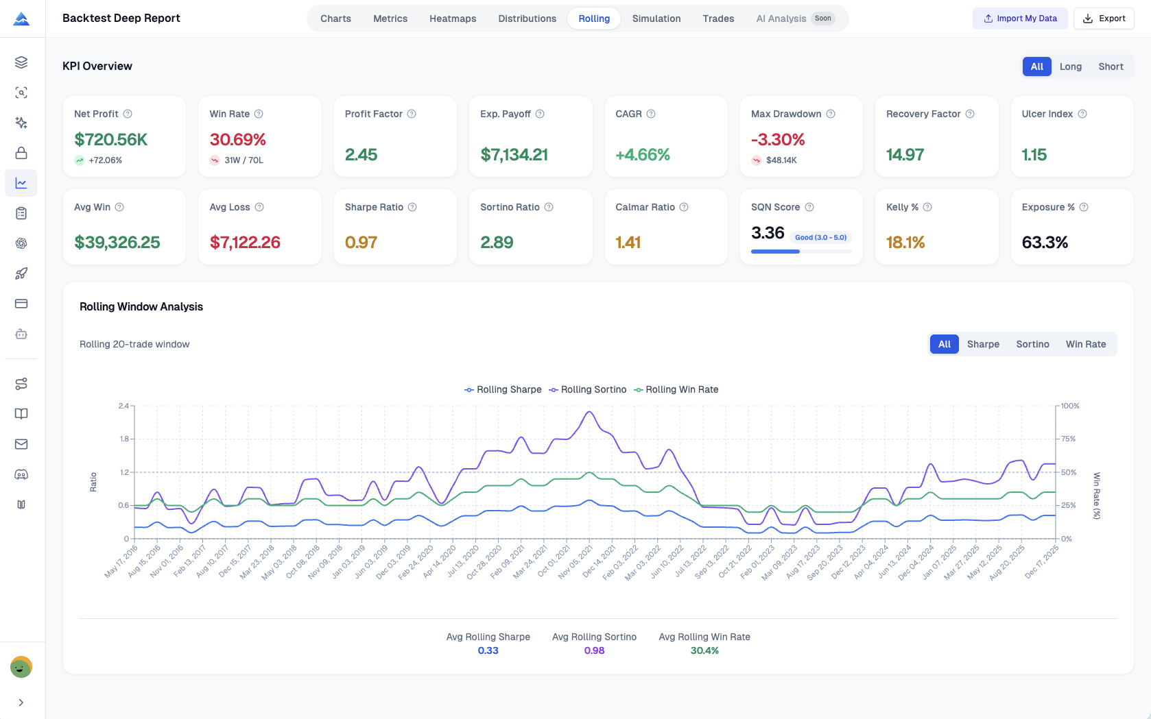Open the user avatar at bottom left

[x=21, y=667]
